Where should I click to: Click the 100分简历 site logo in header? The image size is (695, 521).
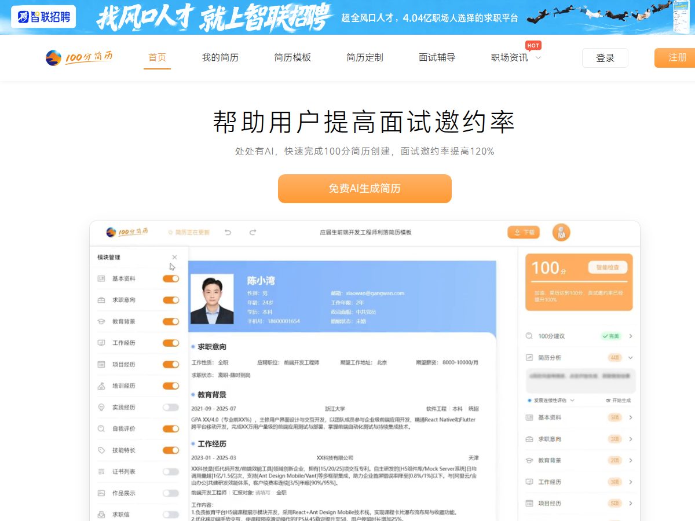(79, 57)
